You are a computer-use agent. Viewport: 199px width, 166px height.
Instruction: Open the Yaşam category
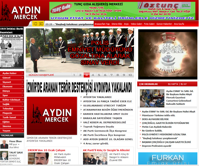(12, 131)
